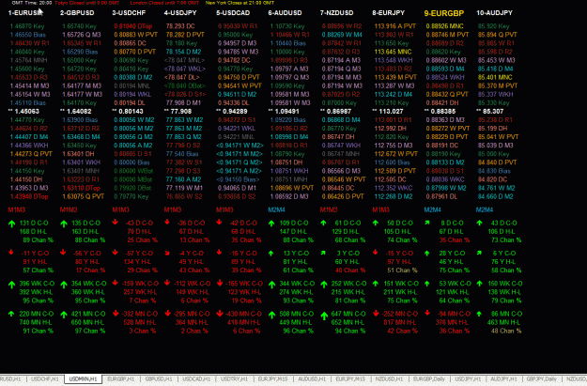The width and height of the screenshot is (587, 386).
Task: Click the red down arrow beside -43 D C-O
Action: pyautogui.click(x=115, y=222)
